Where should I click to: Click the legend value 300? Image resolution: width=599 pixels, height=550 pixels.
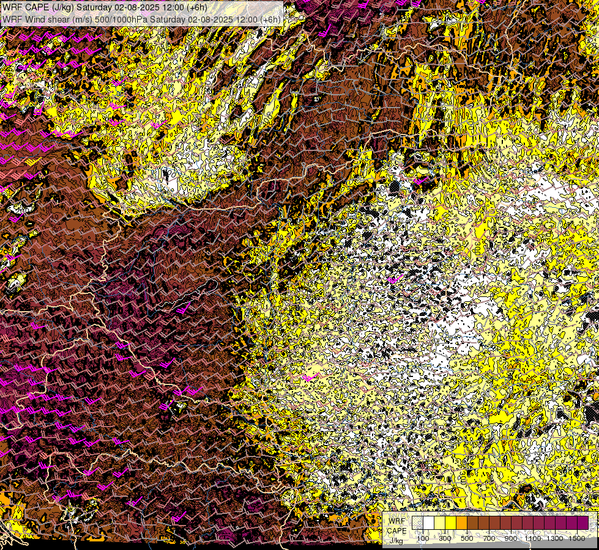(445, 538)
